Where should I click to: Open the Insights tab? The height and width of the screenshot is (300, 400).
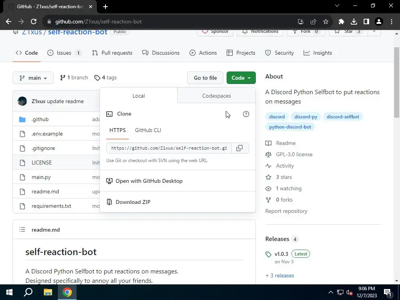click(318, 53)
